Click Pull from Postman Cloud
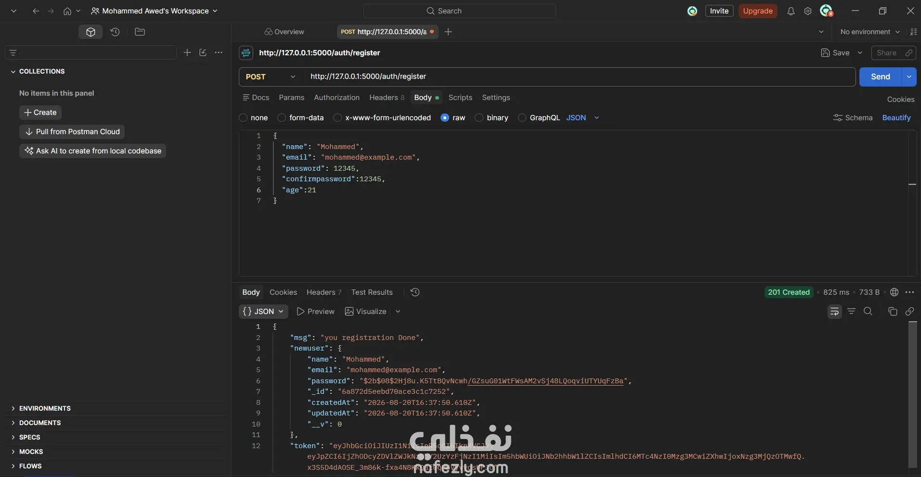 click(72, 132)
